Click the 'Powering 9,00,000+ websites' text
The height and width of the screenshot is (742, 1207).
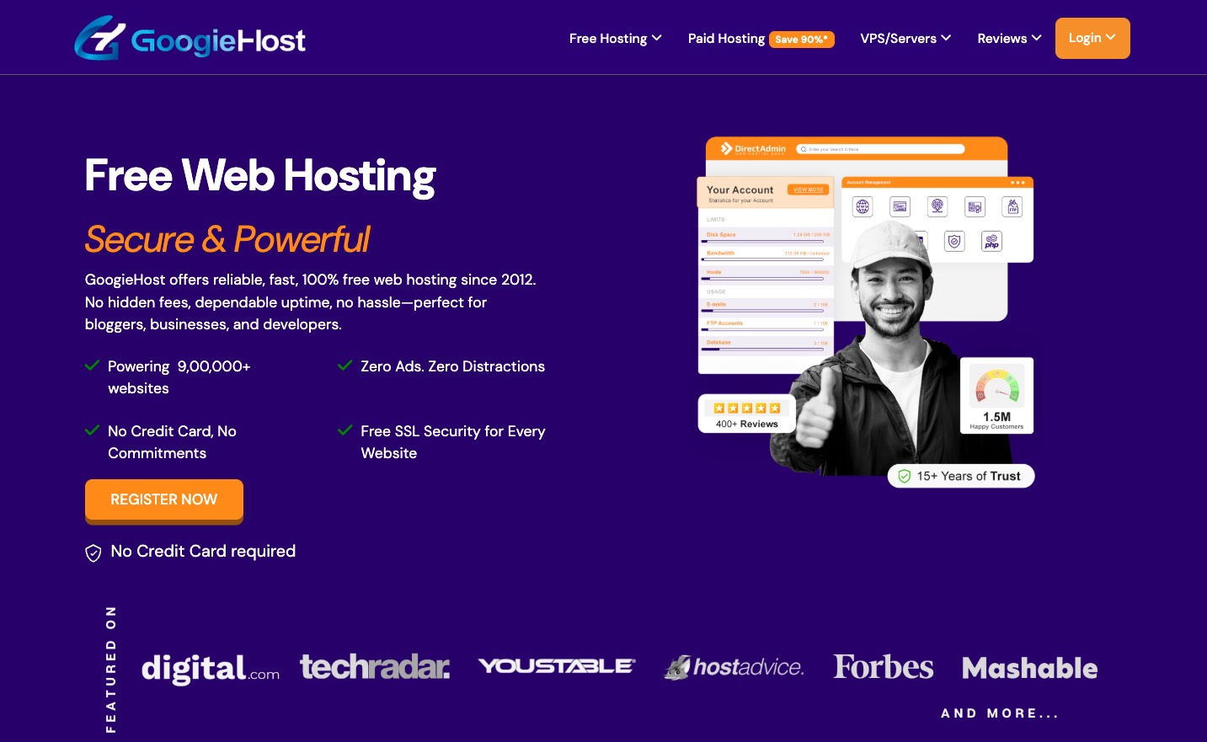[179, 377]
